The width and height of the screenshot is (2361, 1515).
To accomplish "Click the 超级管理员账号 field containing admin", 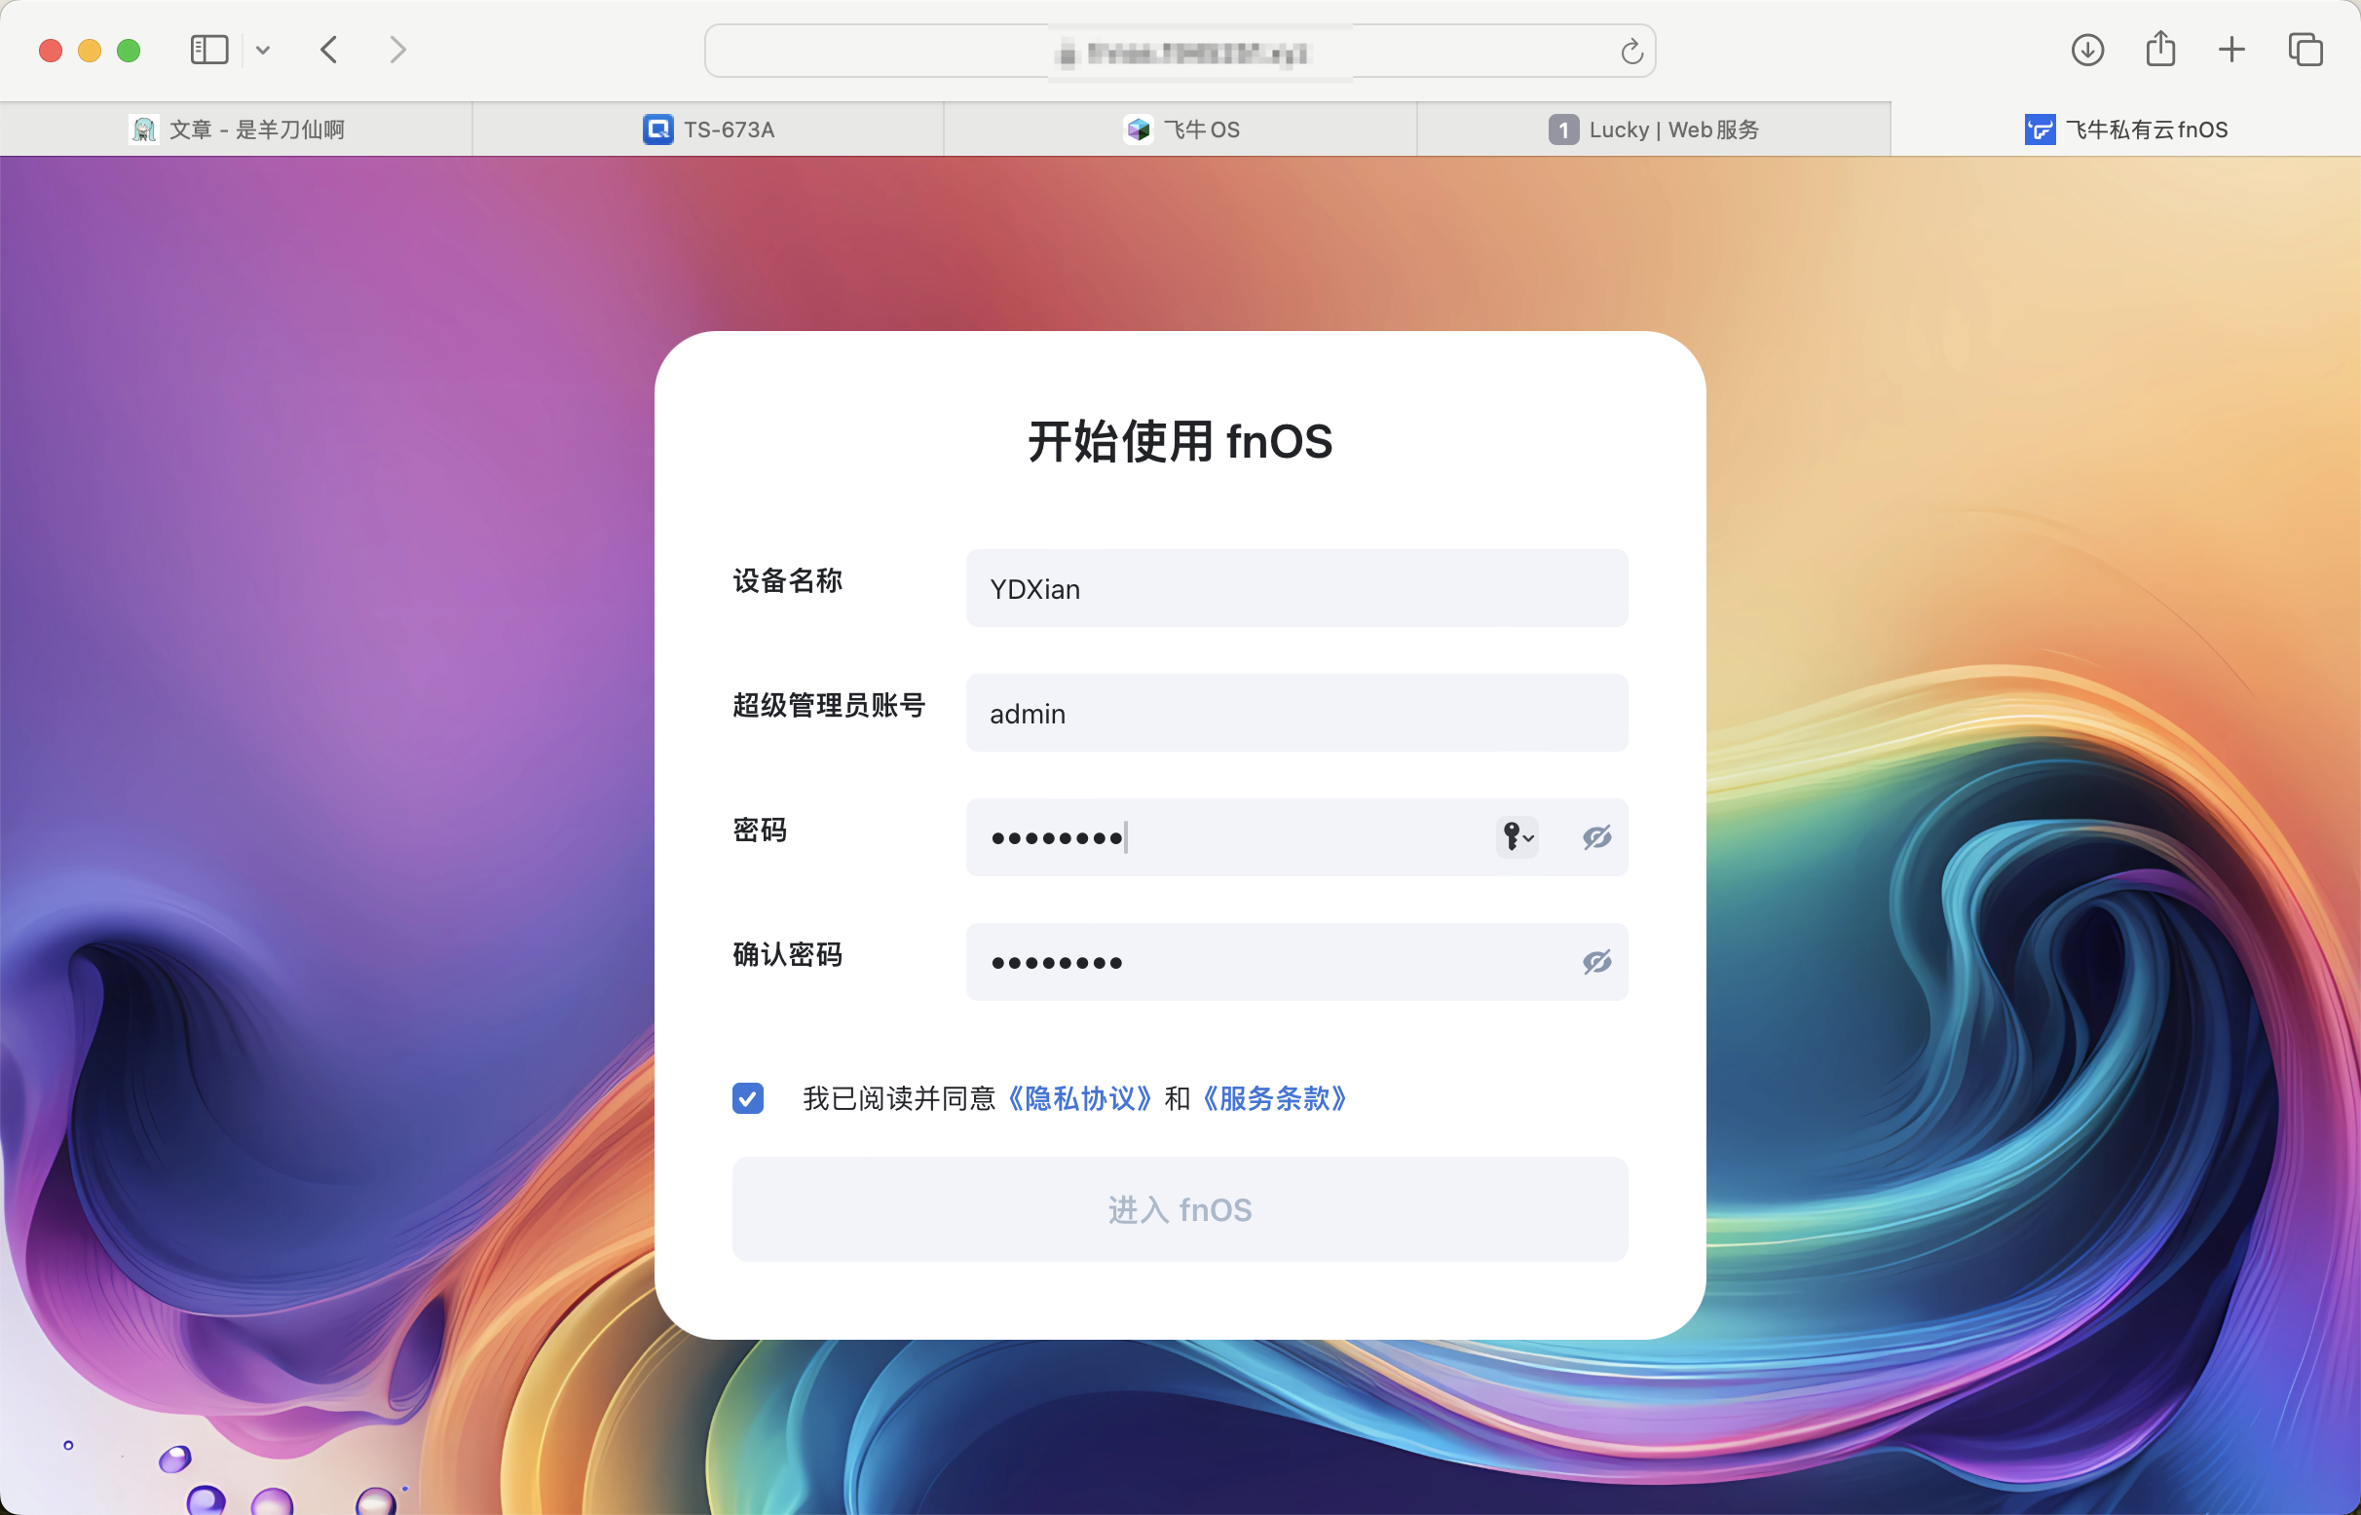I will click(x=1296, y=714).
